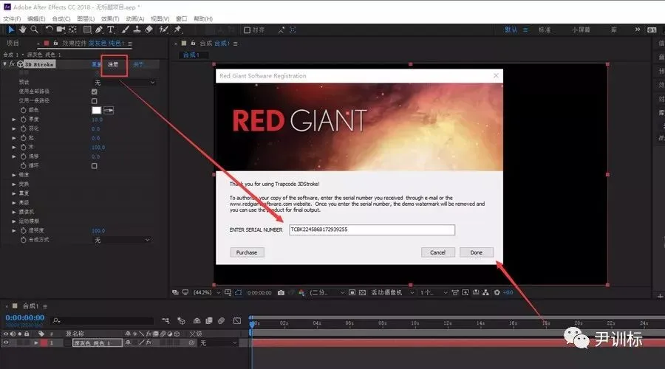Open the 合成方式 dropdown

tap(122, 240)
